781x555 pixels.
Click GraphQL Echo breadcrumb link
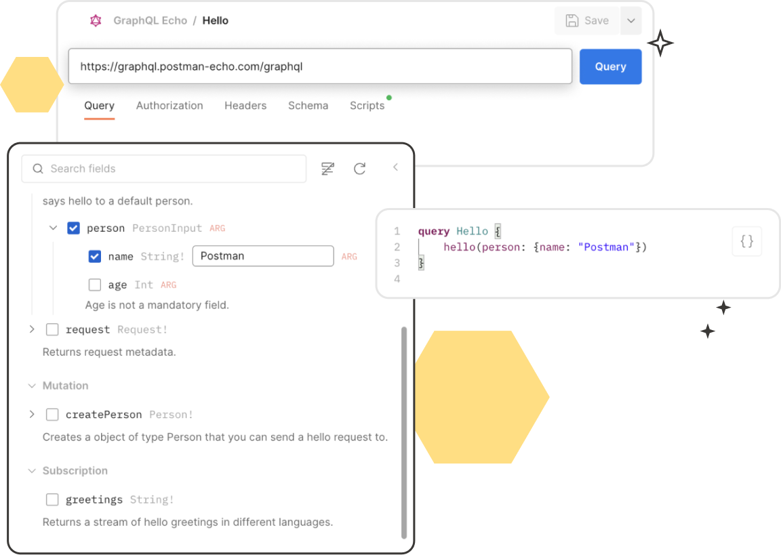click(150, 20)
